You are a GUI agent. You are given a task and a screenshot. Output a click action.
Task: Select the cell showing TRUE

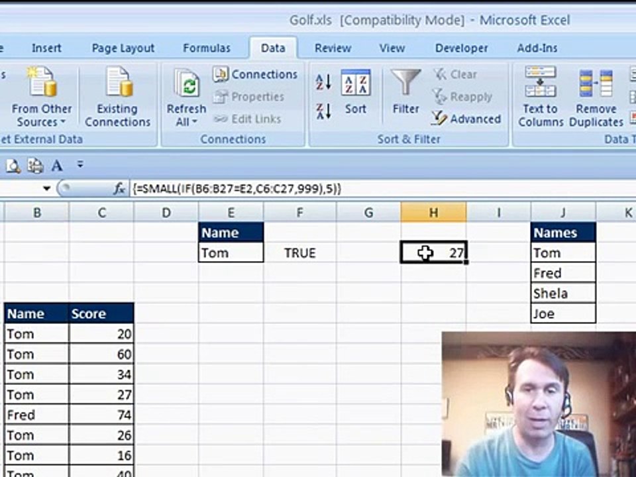pyautogui.click(x=299, y=252)
